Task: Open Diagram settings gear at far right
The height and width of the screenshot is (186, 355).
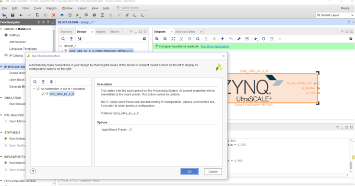Action: click(351, 39)
